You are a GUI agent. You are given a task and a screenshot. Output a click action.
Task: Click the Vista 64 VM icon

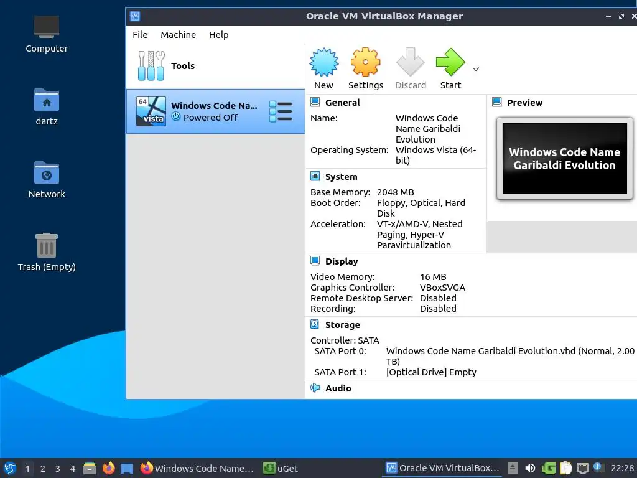pyautogui.click(x=151, y=111)
